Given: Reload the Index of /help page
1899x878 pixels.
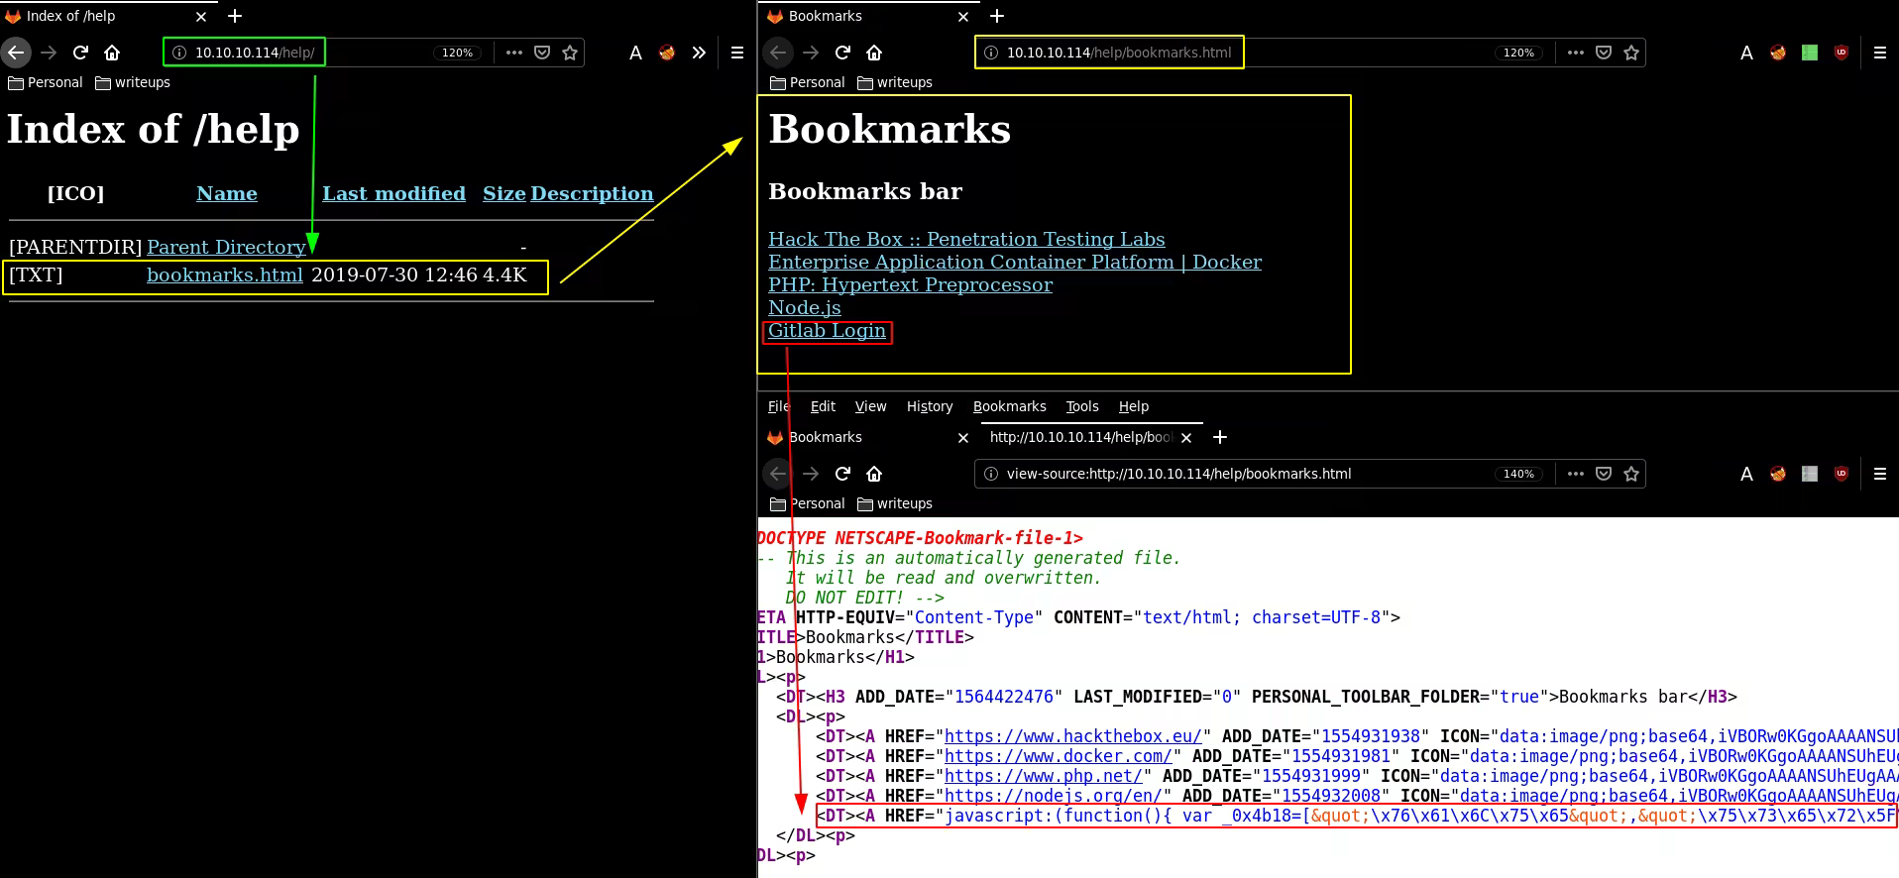Looking at the screenshot, I should pyautogui.click(x=81, y=53).
